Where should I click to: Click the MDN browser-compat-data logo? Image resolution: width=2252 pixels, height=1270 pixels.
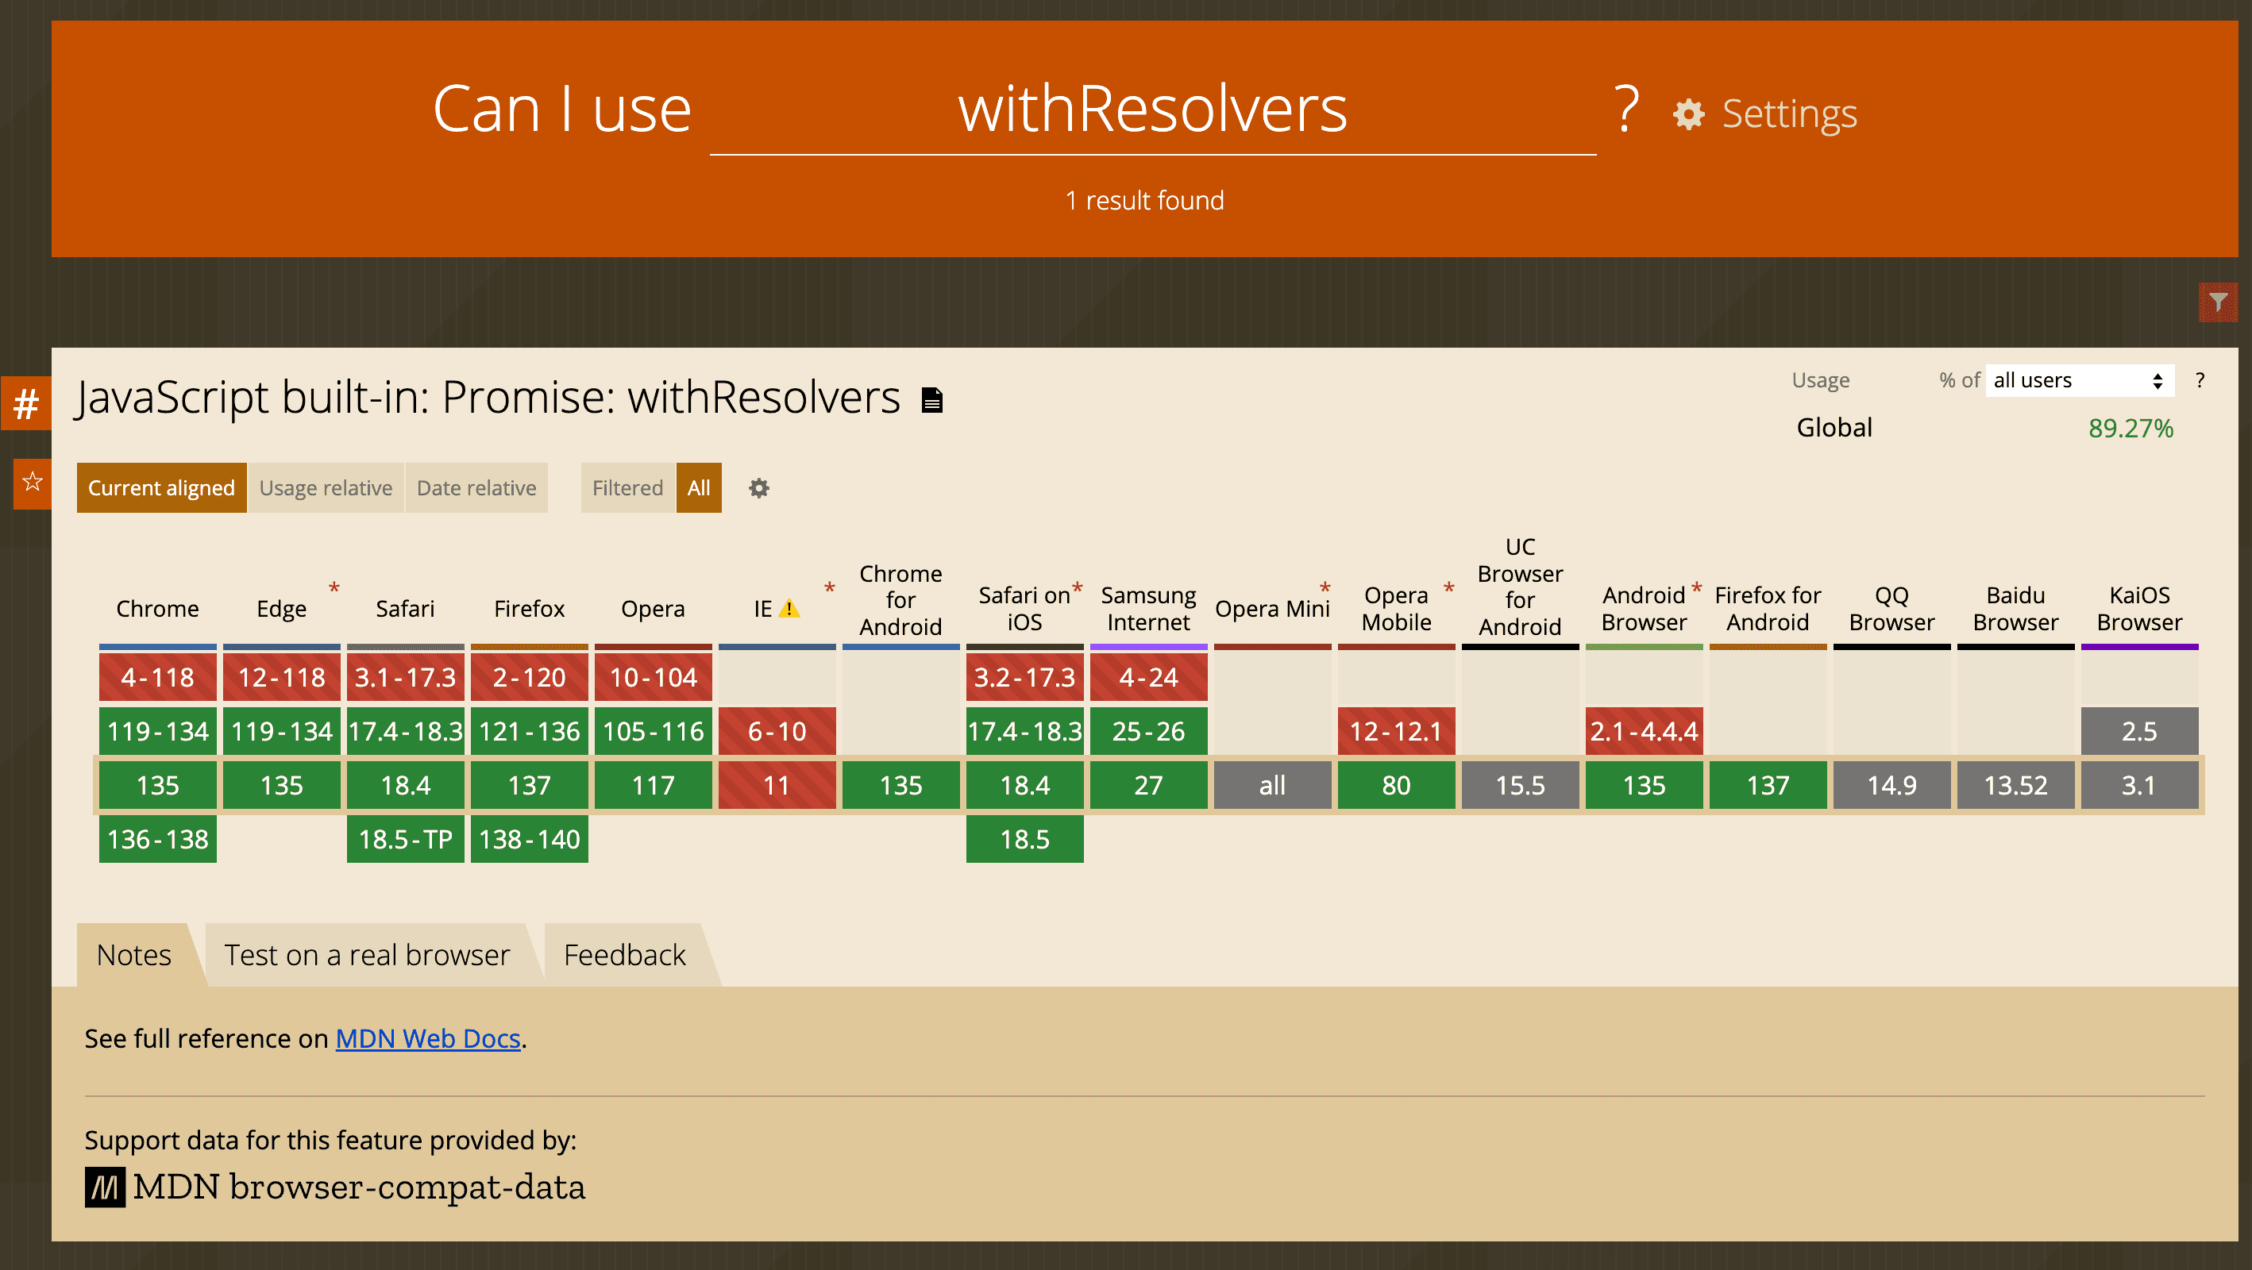(335, 1187)
